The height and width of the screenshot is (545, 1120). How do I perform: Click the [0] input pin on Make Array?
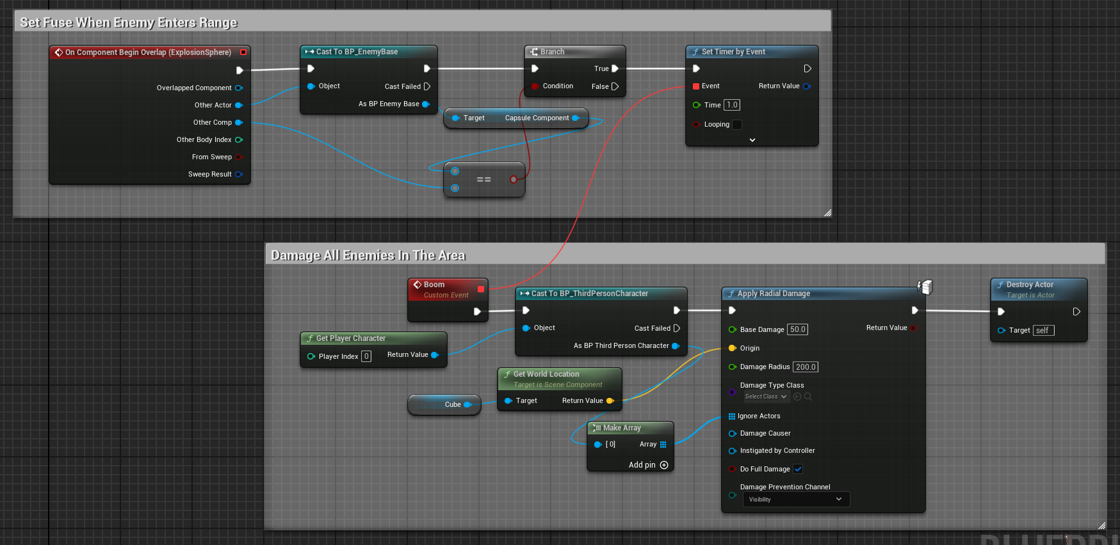[597, 444]
